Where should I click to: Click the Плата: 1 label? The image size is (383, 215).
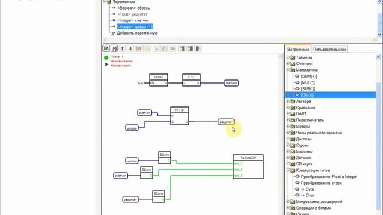pos(117,57)
